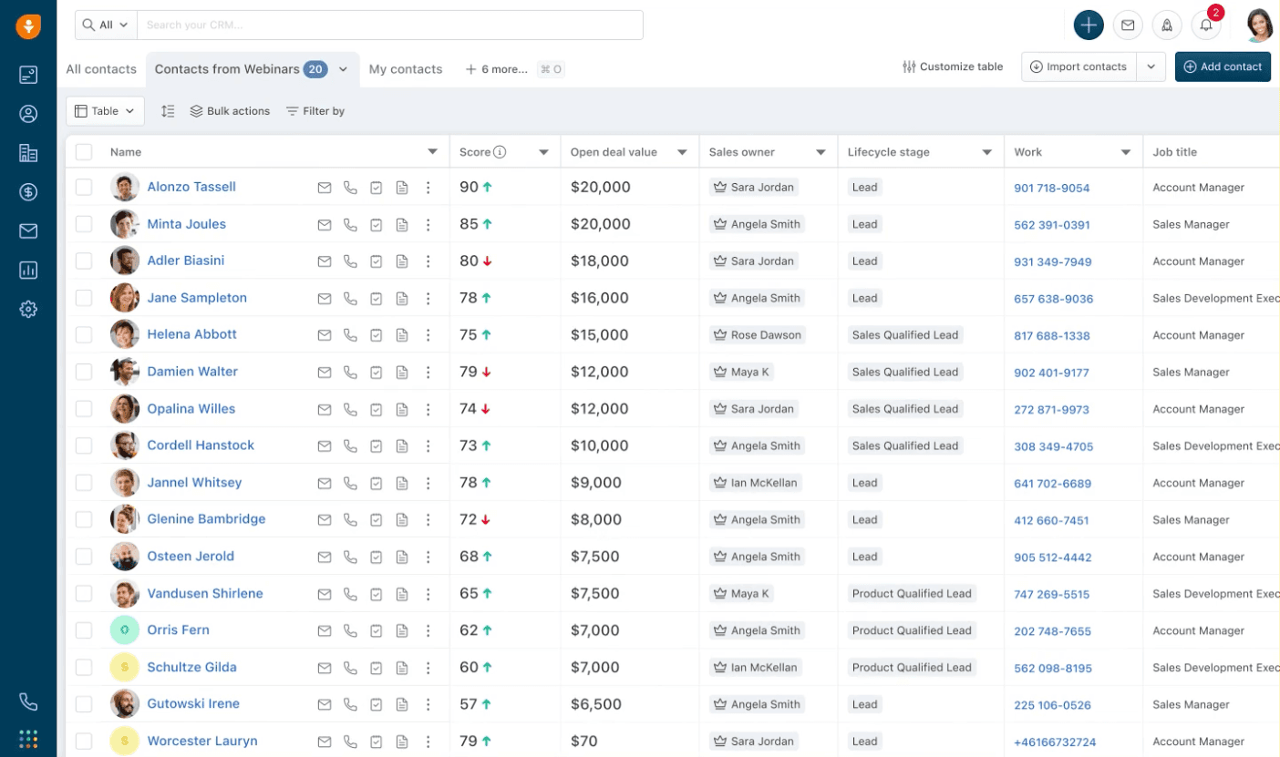Open the user profile avatar
This screenshot has height=757, width=1280.
click(1259, 26)
